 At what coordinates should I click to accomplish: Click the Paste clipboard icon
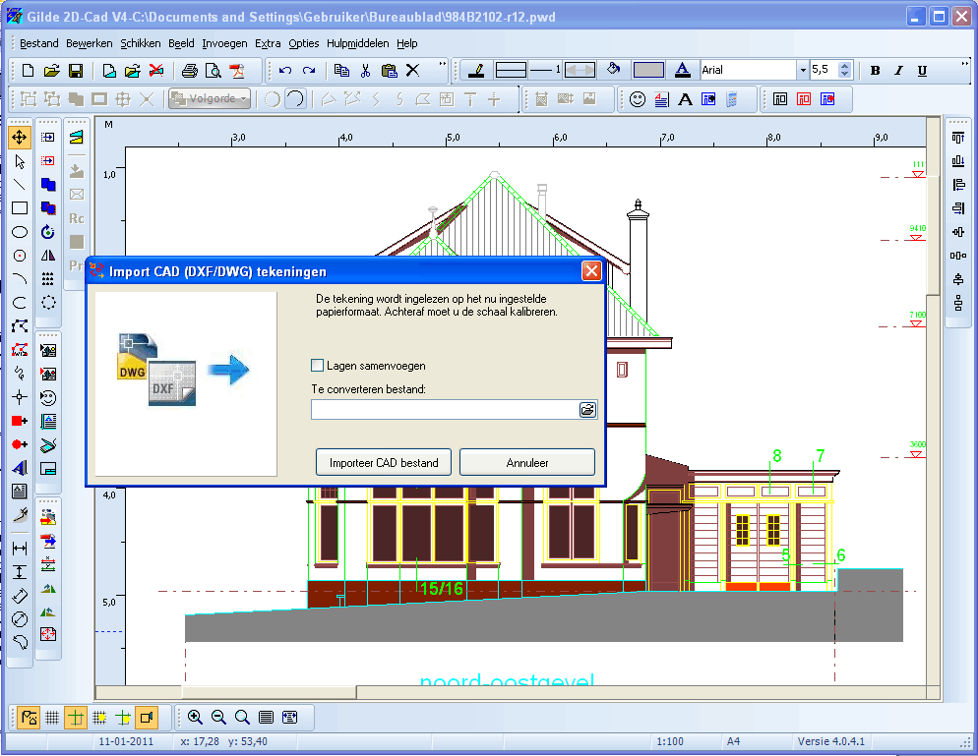[x=390, y=71]
